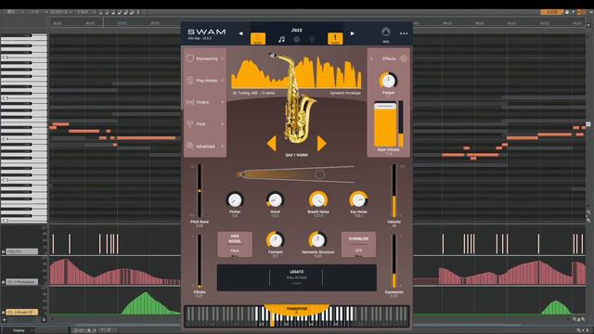
Task: Click the Formant knob
Action: pos(275,240)
